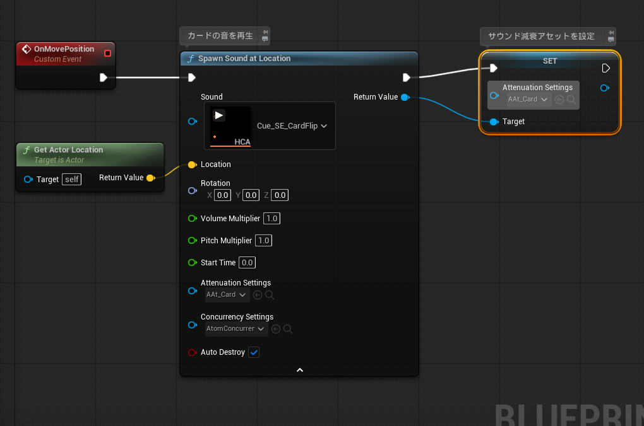Image resolution: width=644 pixels, height=426 pixels.
Task: Select the Get Actor Location node title
Action: 69,150
